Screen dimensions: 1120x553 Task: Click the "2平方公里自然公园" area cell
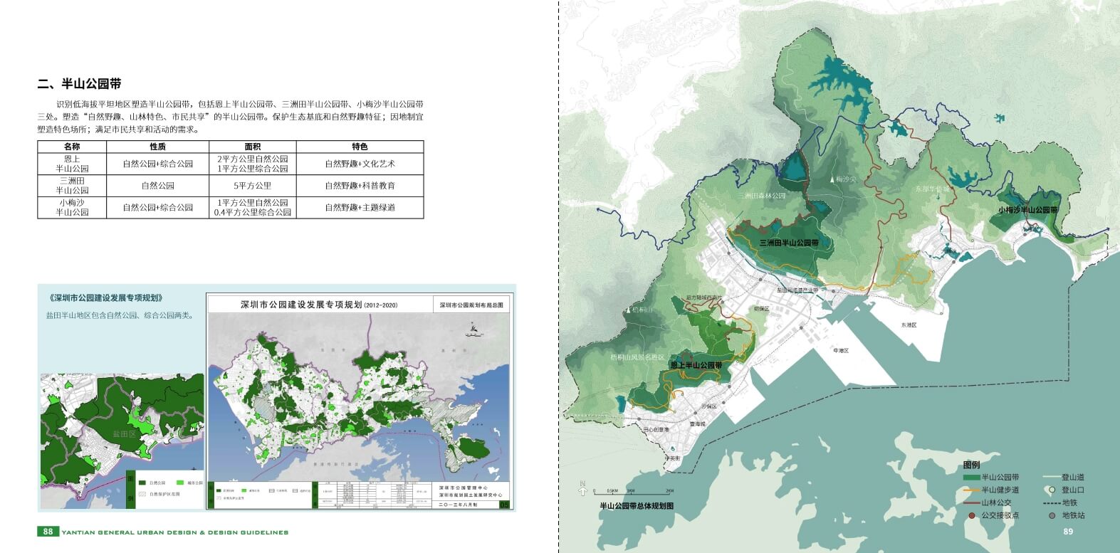[253, 159]
